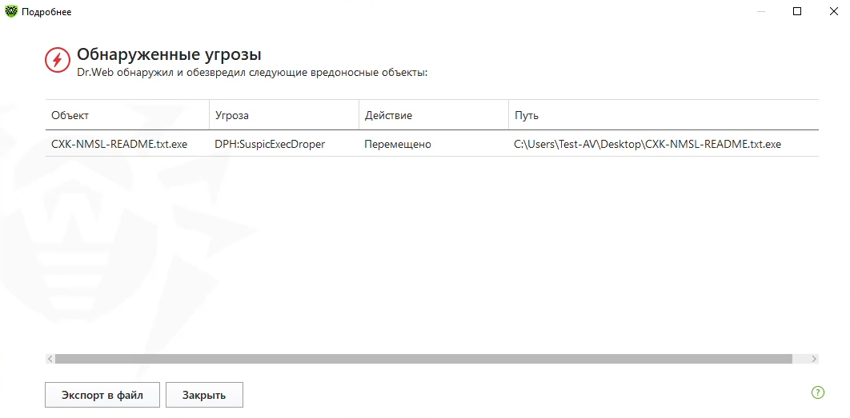Select the Перемещено action cell

[x=434, y=144]
